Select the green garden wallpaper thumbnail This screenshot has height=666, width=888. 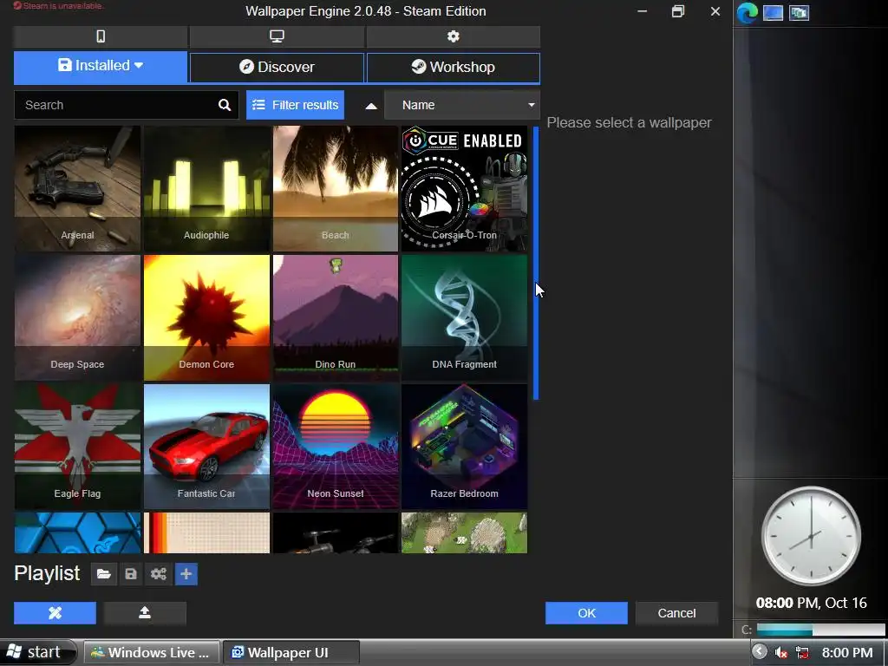[x=465, y=533]
